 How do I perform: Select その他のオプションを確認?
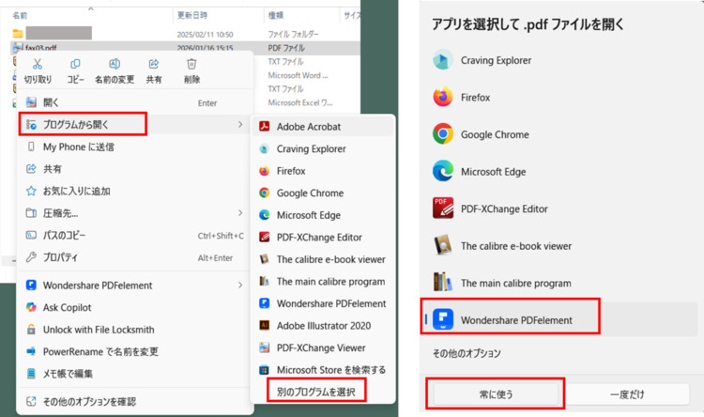[x=134, y=401]
